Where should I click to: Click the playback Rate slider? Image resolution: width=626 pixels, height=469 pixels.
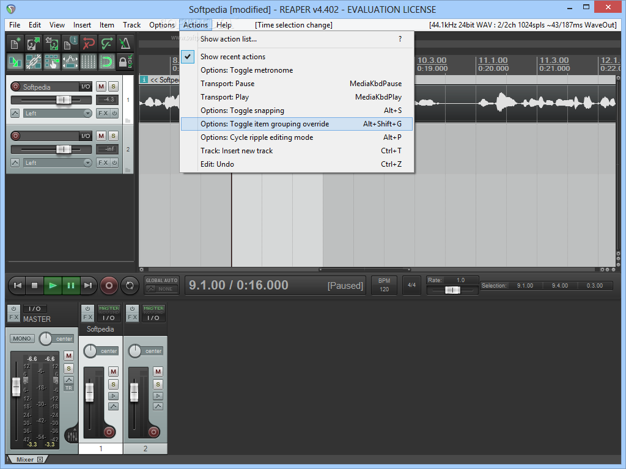tap(452, 290)
